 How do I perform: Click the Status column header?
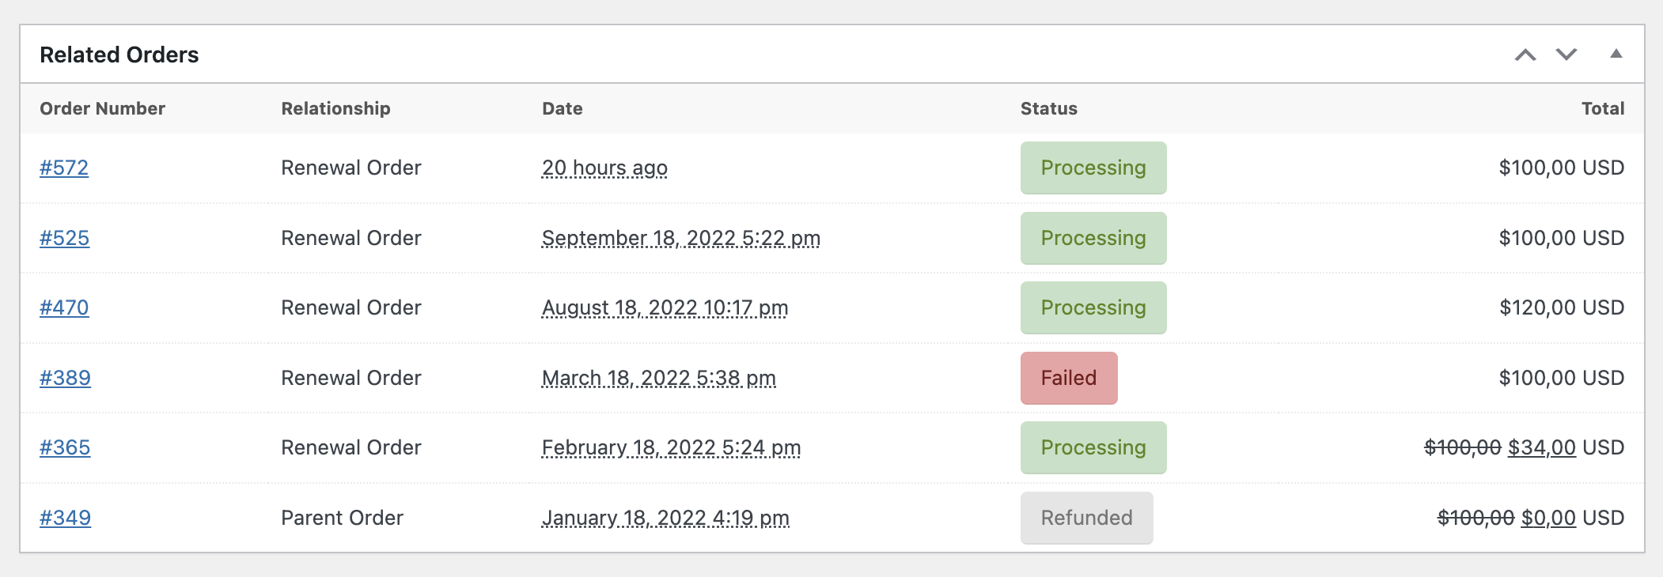(1048, 108)
